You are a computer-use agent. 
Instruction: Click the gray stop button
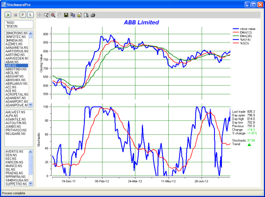click(15, 15)
